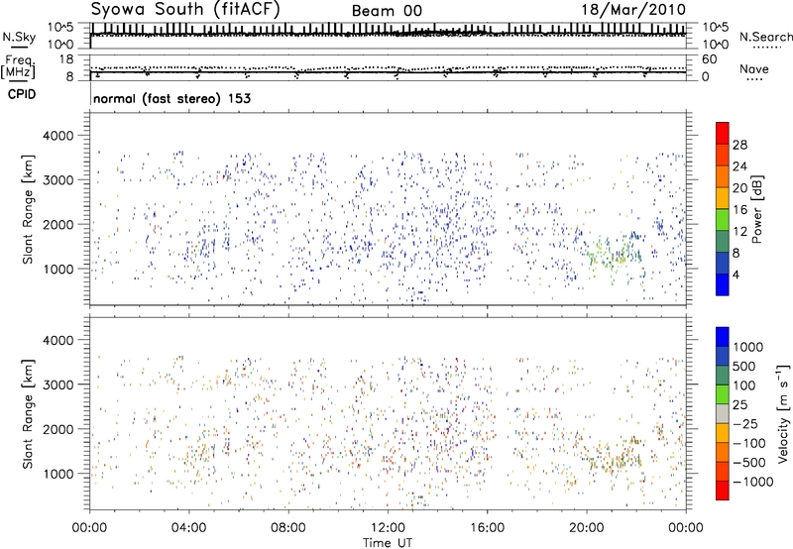Click the Power colorbar value 4
Image resolution: width=793 pixels, height=549 pixels.
coord(736,274)
